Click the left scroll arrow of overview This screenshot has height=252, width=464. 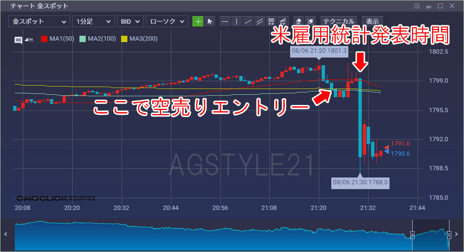tap(6, 234)
